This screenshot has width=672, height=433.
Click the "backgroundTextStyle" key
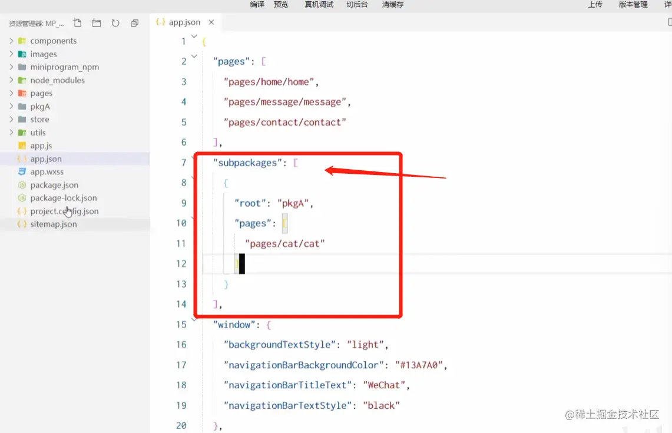pyautogui.click(x=279, y=345)
